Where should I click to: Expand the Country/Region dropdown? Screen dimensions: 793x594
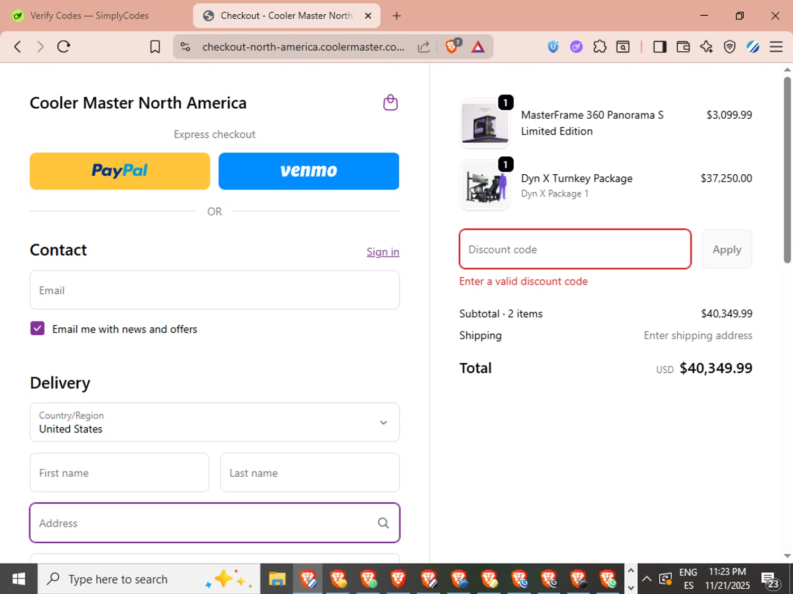(x=215, y=422)
